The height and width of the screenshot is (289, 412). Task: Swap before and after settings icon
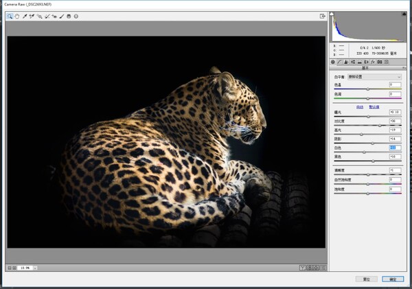pyautogui.click(x=310, y=268)
